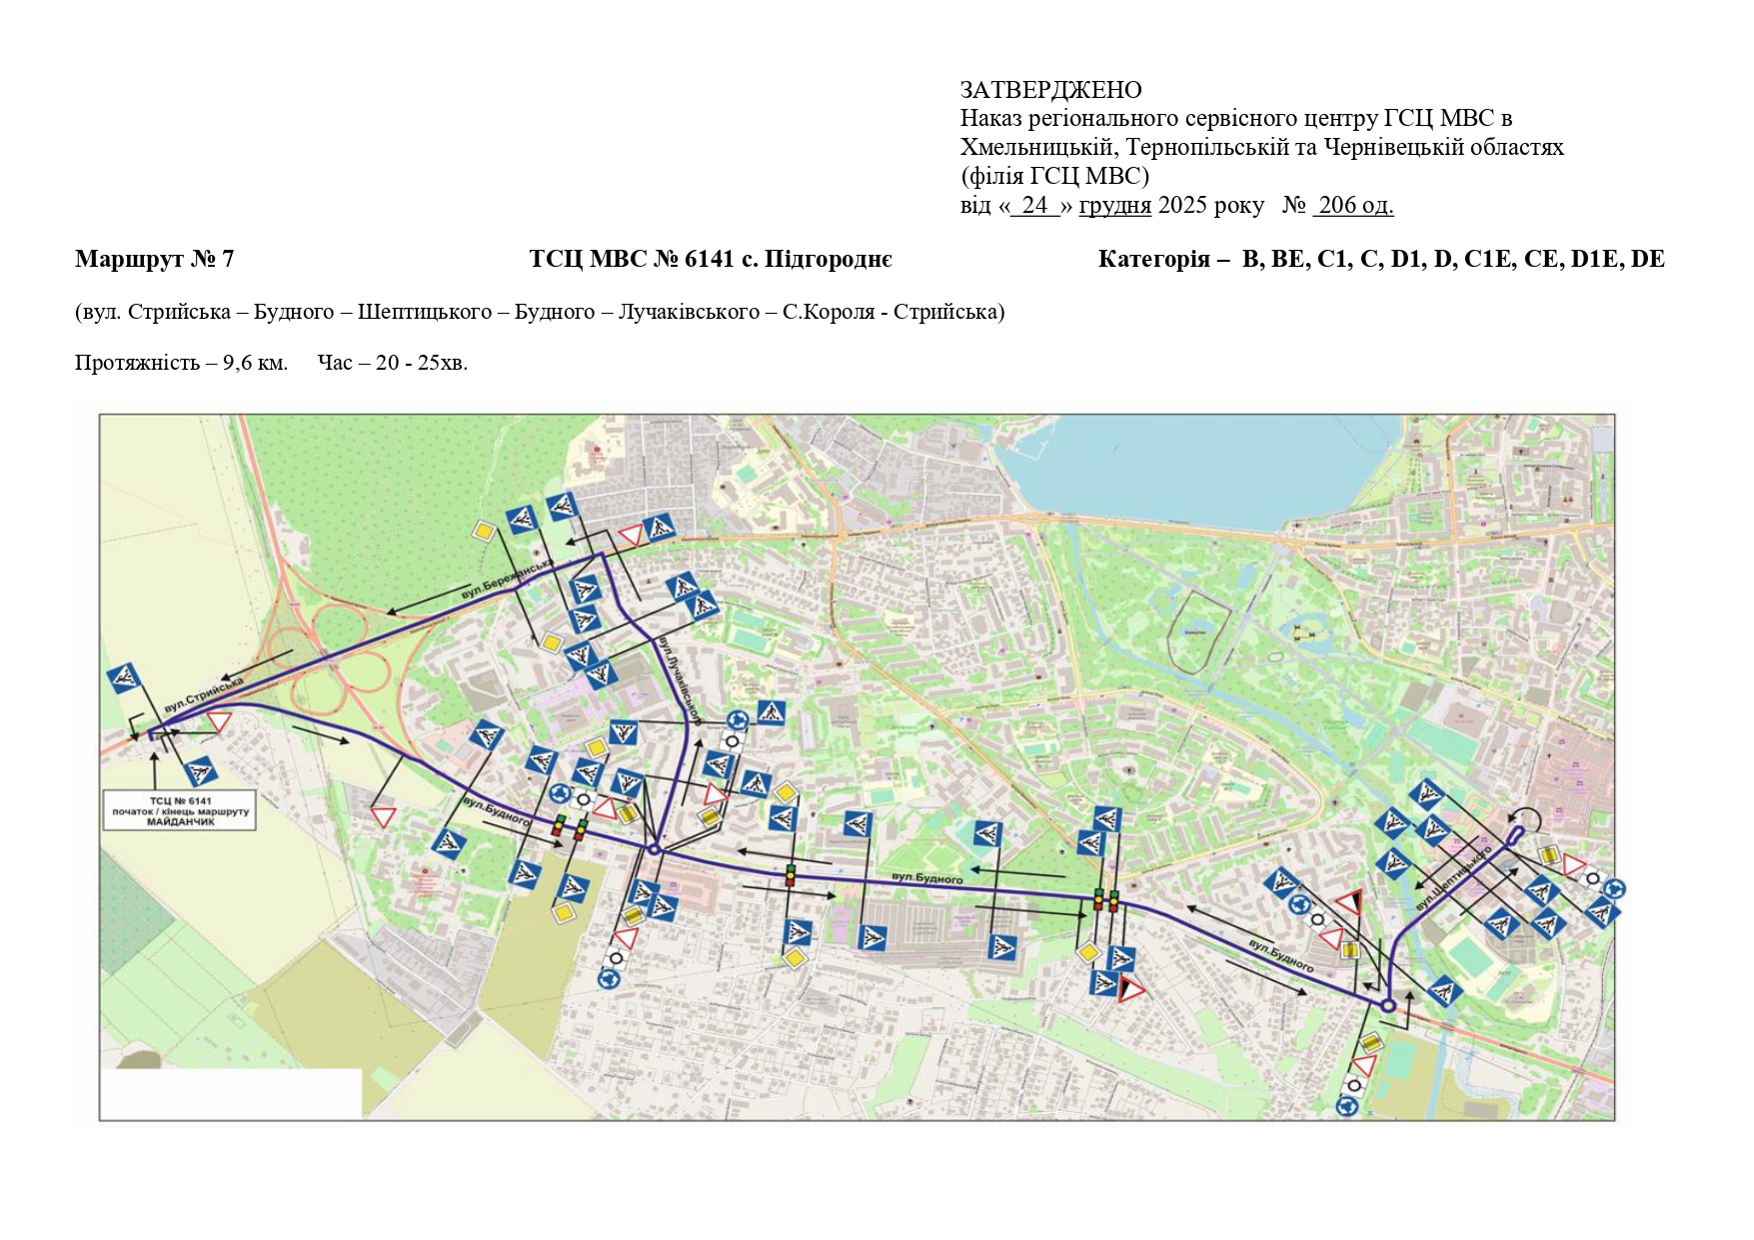Click the purple roundabout marker at Будного–Шептицького junction
Screen dimensions: 1754x1240
click(x=1387, y=1005)
